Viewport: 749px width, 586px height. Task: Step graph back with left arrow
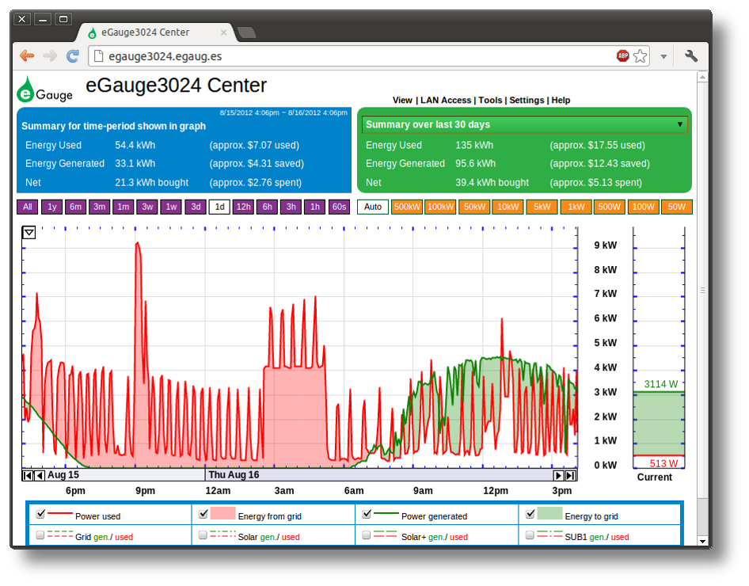pyautogui.click(x=40, y=475)
